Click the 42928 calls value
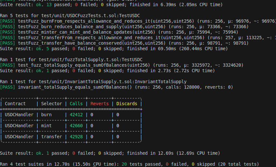This screenshot has width=276, height=167. click(x=76, y=137)
